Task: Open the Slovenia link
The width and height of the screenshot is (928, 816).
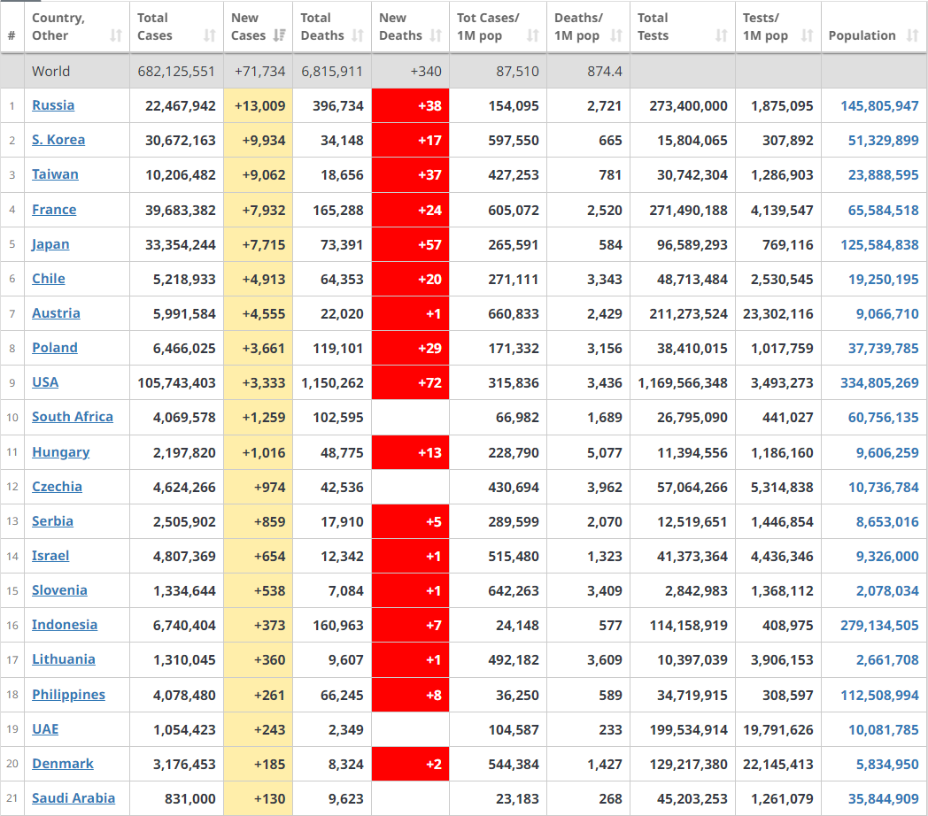Action: [60, 590]
